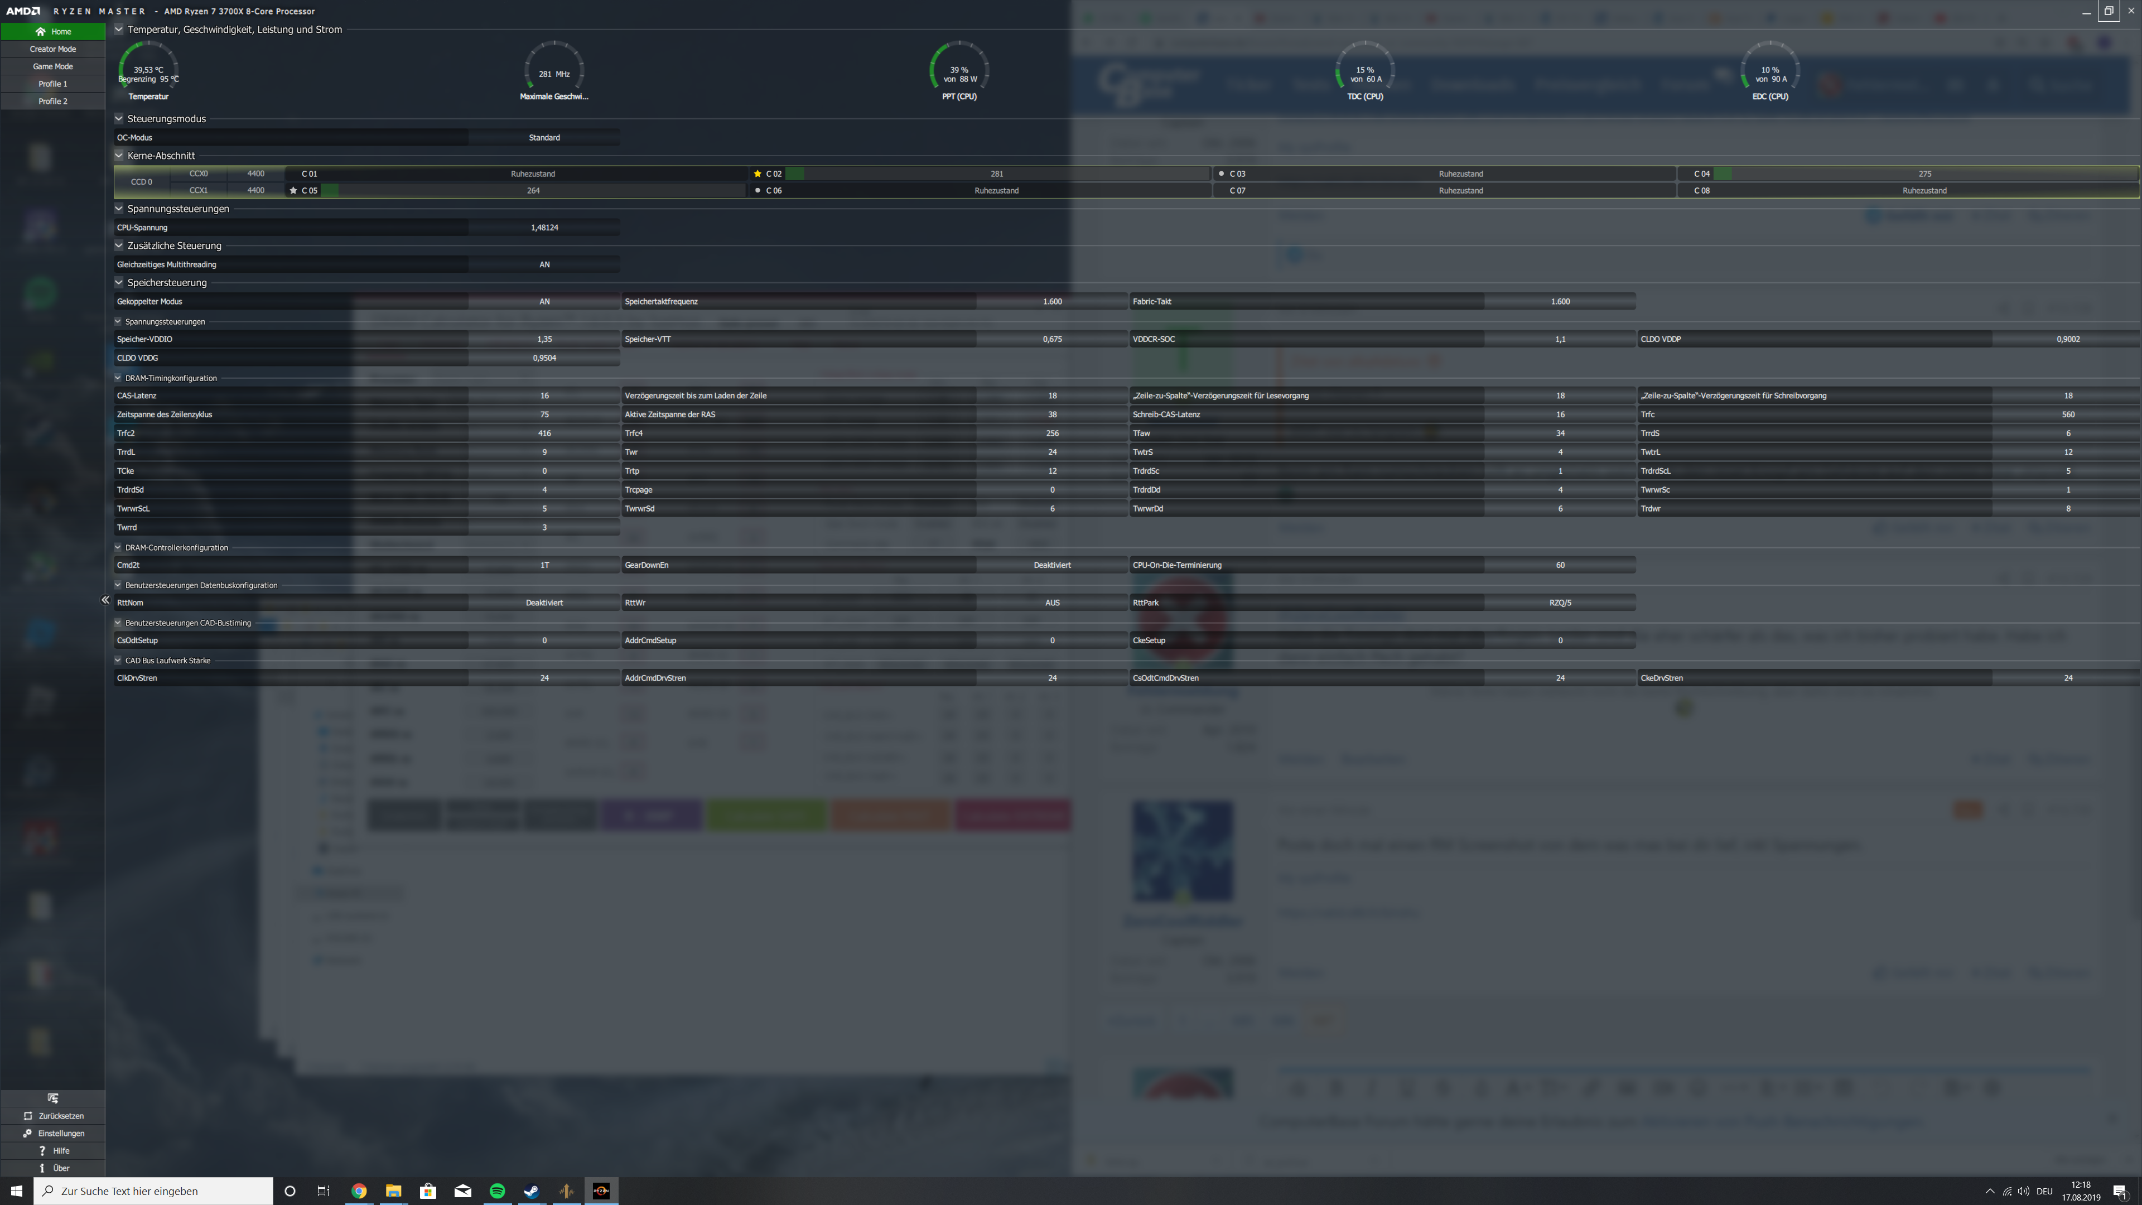Viewport: 2142px width, 1205px height.
Task: Open Spotify from the taskbar
Action: (x=497, y=1191)
